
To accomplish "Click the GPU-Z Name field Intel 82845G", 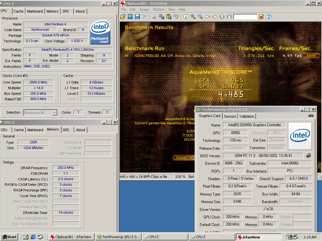I will click(254, 125).
